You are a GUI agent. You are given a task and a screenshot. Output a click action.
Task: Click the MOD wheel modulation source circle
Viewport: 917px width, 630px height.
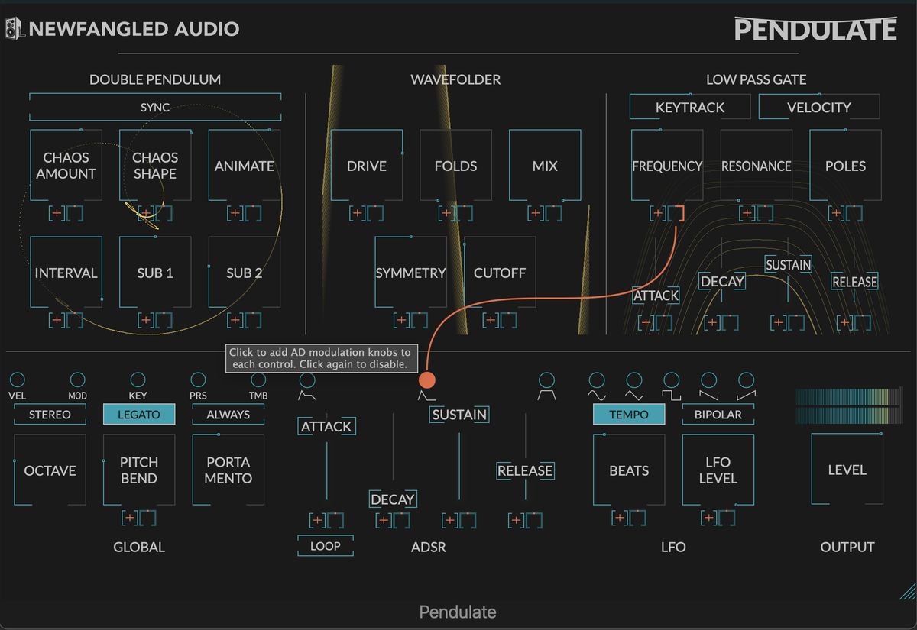[77, 380]
